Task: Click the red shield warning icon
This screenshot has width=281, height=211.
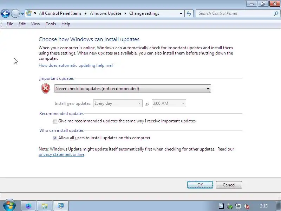Action: pos(46,89)
